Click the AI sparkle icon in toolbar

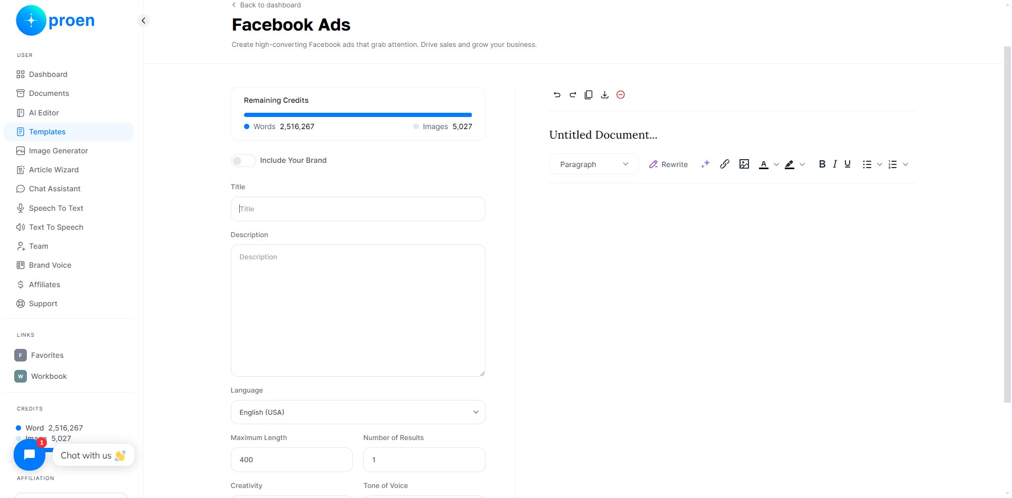coord(705,164)
